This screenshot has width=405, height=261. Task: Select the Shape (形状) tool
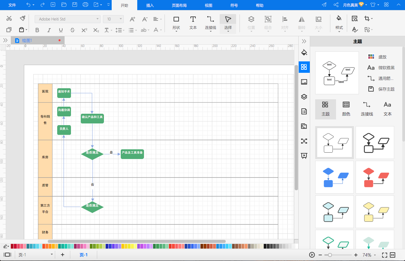point(176,22)
